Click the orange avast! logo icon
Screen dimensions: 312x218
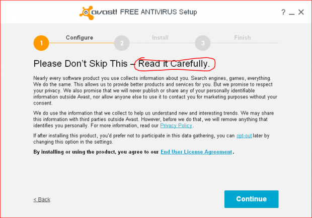click(87, 13)
